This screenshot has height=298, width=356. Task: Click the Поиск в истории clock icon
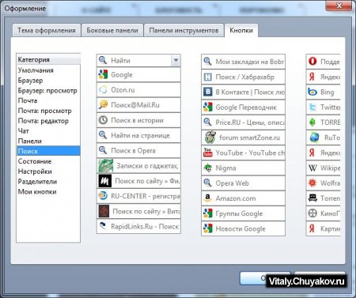point(103,120)
